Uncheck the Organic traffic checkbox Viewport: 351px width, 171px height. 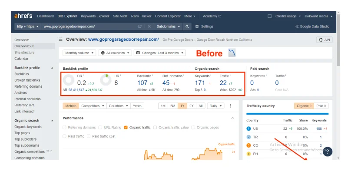pos(126,128)
